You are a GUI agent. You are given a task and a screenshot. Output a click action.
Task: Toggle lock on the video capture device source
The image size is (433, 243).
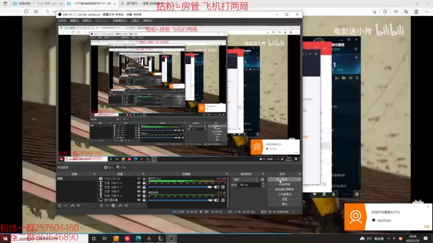144,179
